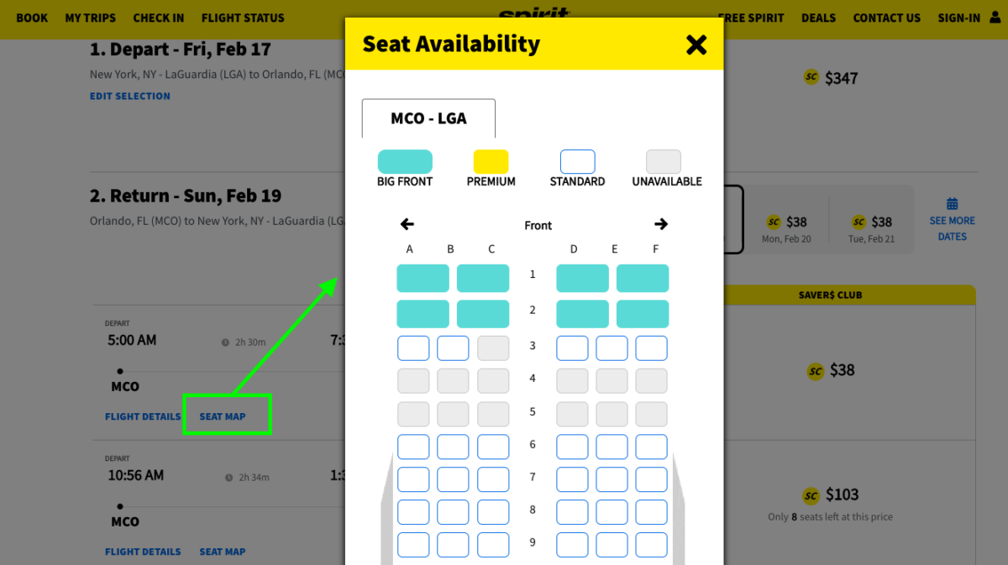Click the SC savers club icon next to $38

pos(815,370)
